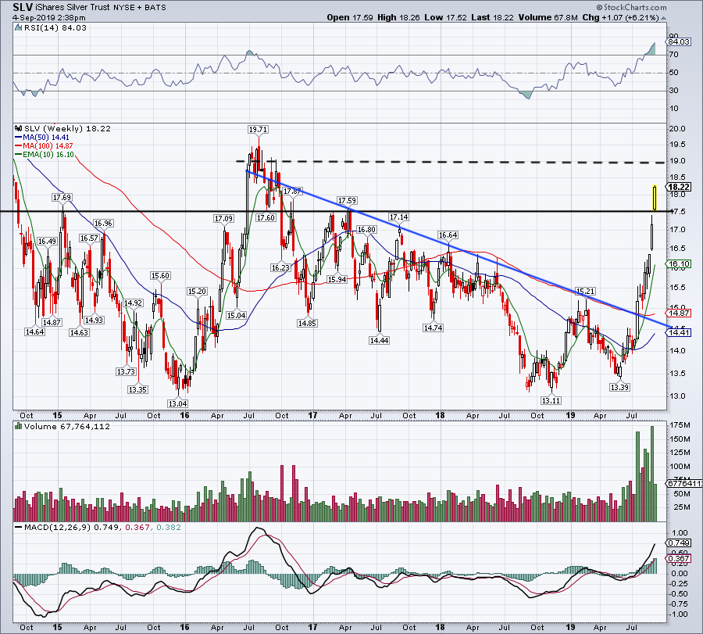Click the Open 17.59 value in header
703x634 pixels.
350,18
